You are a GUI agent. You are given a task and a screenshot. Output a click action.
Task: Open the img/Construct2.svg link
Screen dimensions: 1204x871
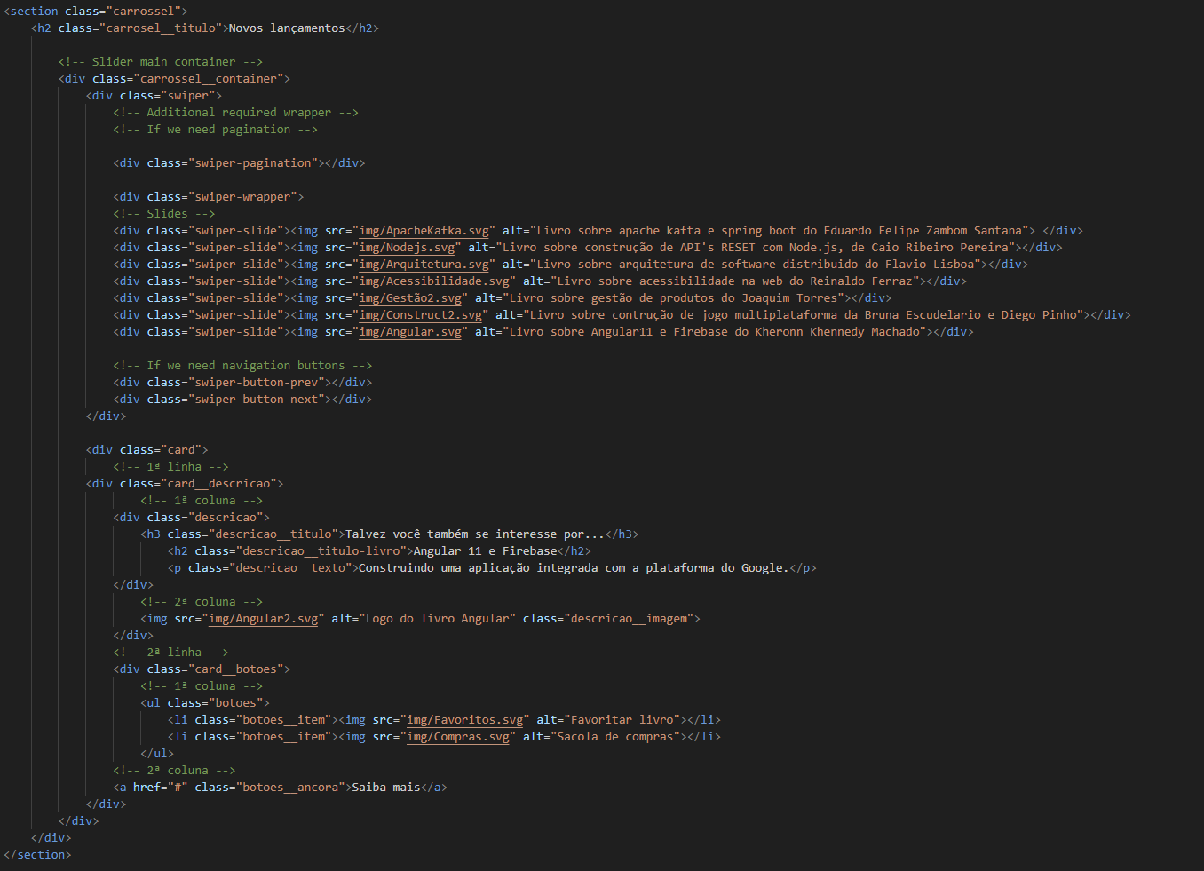coord(420,315)
